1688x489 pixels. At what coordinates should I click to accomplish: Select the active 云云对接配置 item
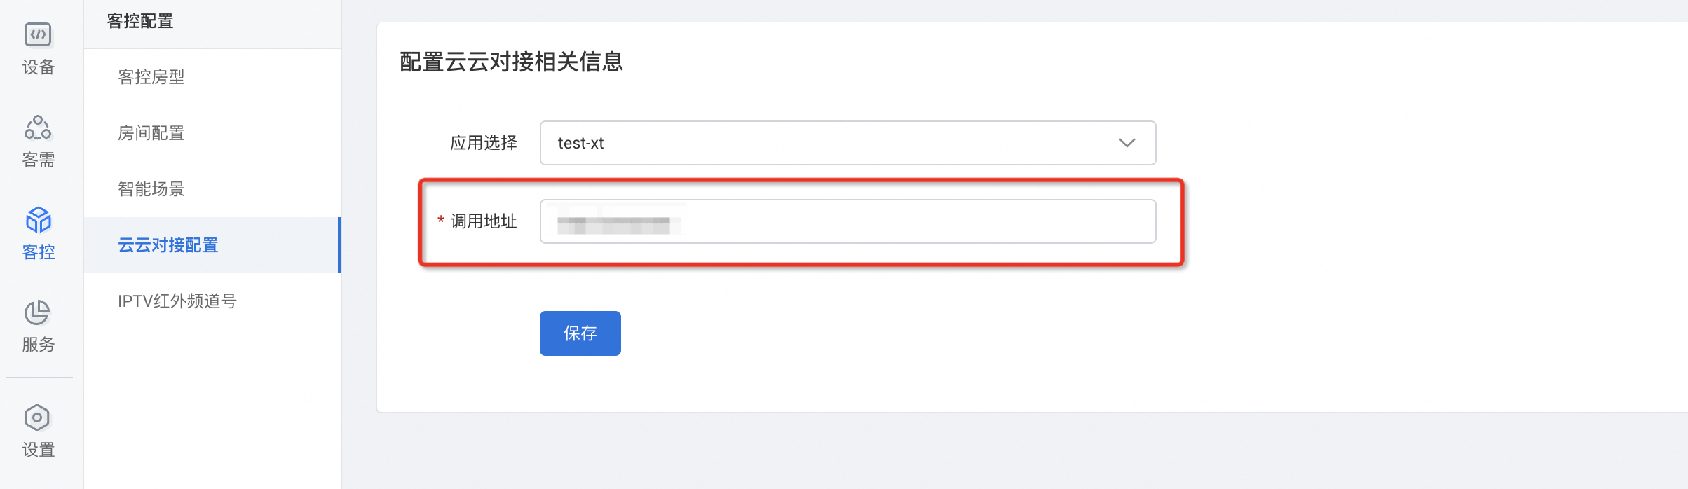[168, 245]
